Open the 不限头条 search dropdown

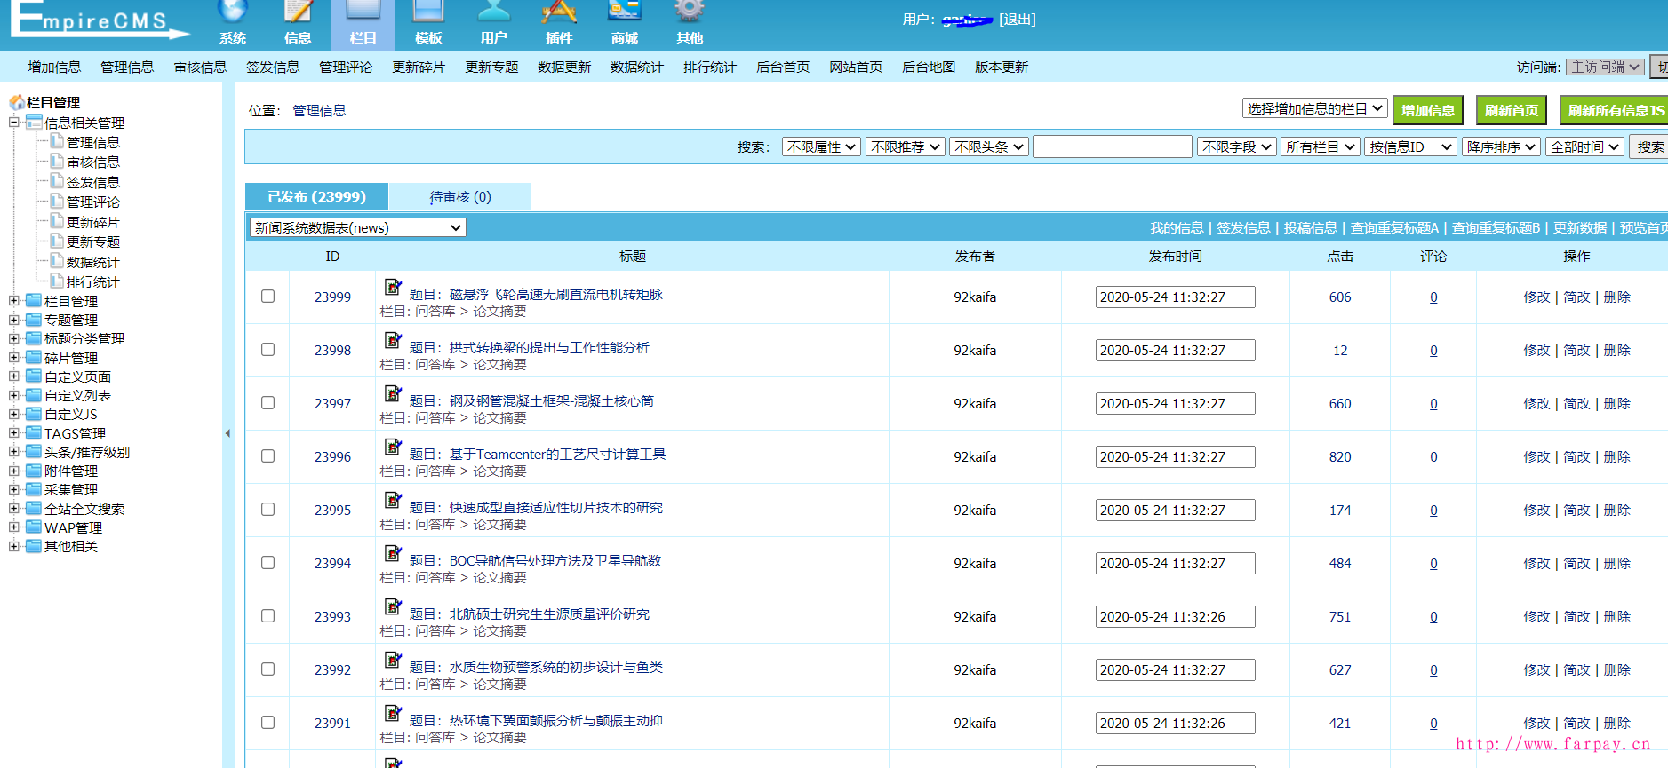pyautogui.click(x=988, y=146)
